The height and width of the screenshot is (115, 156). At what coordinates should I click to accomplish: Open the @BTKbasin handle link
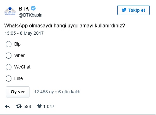30,15
